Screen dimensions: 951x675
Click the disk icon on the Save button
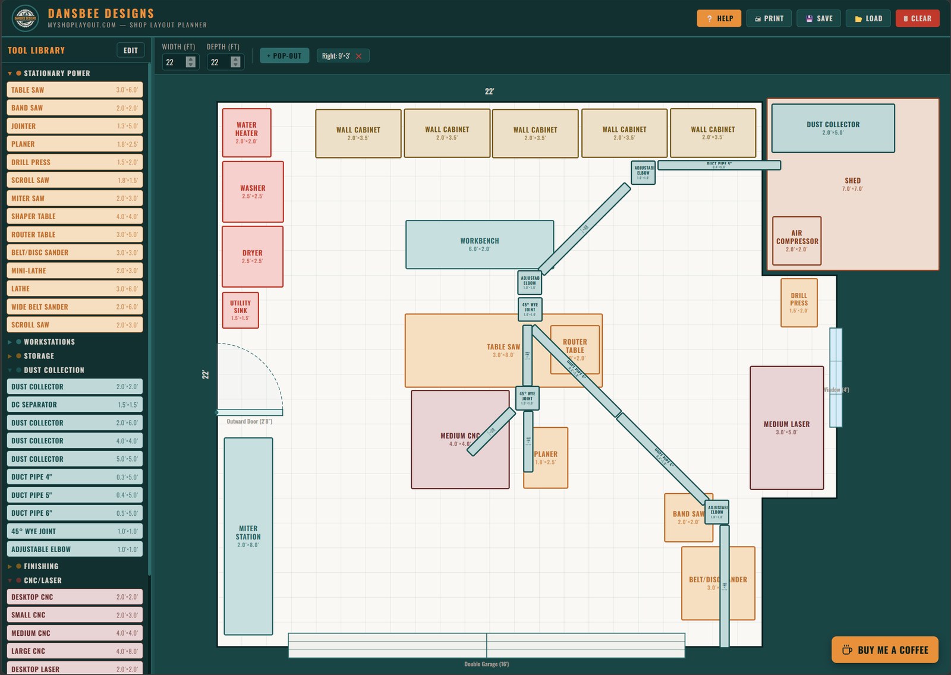point(808,18)
